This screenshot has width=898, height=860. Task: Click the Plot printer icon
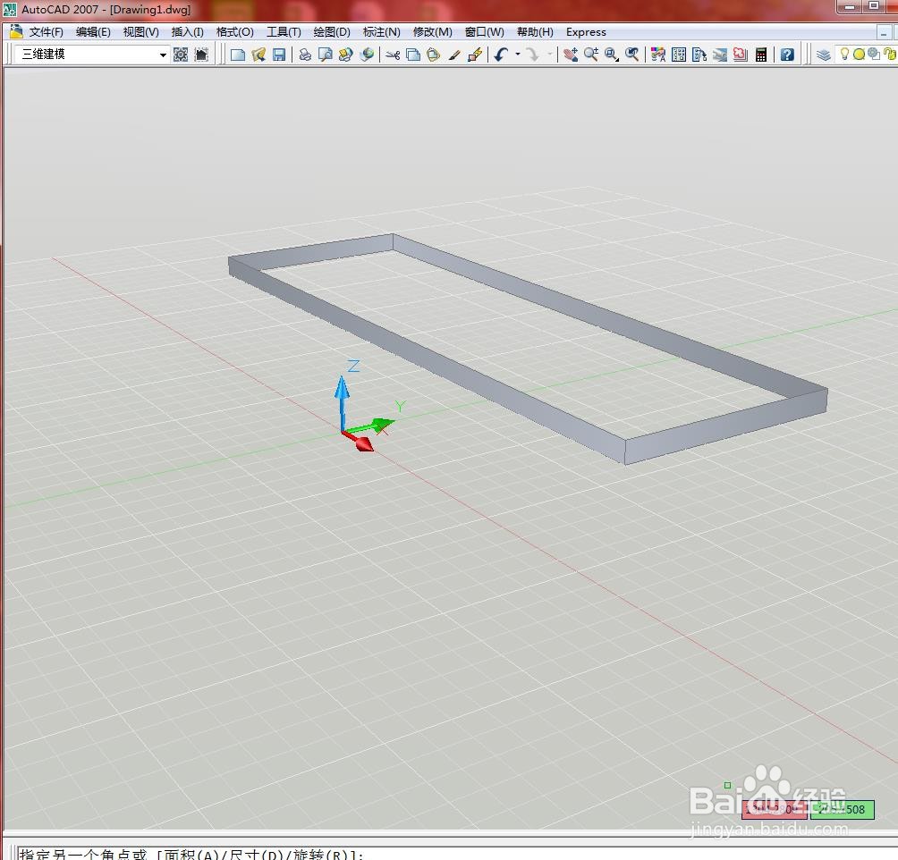click(x=305, y=55)
